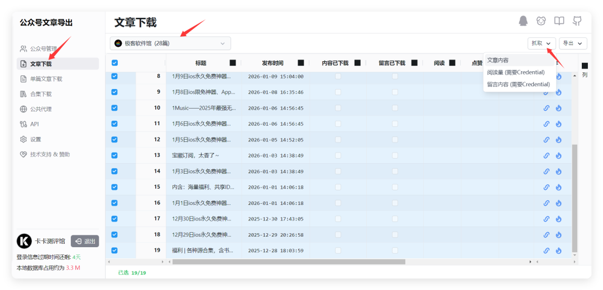Click the QQ penguin icon in header
The image size is (603, 290).
[x=523, y=21]
